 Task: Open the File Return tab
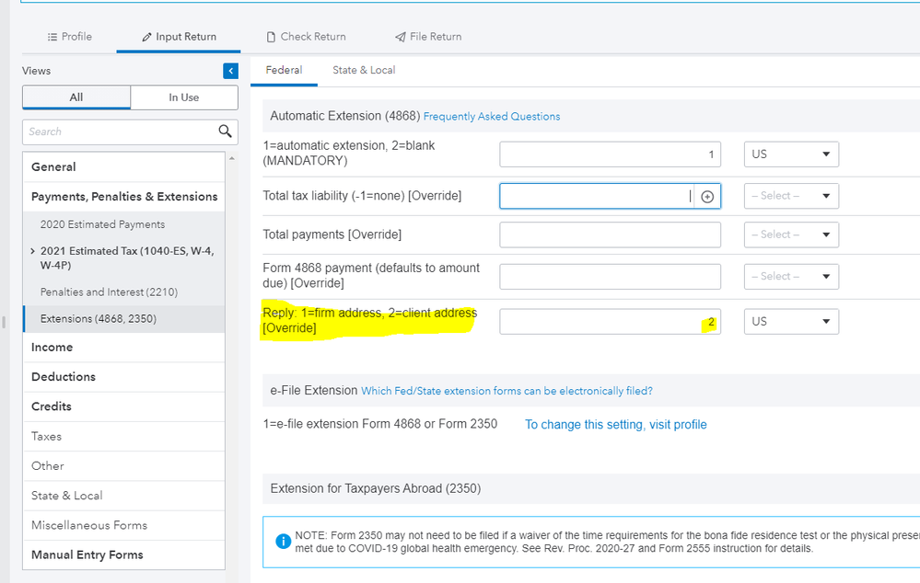coord(428,37)
